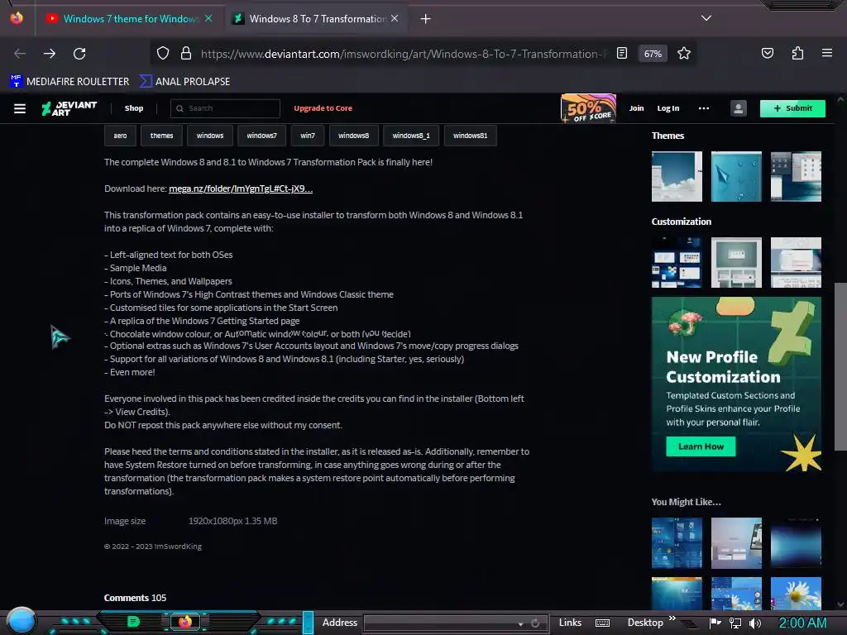Open the DeviantArt Shop link
The width and height of the screenshot is (847, 635).
coord(134,108)
